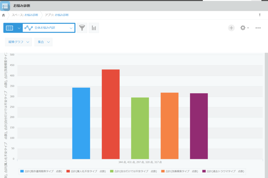This screenshot has height=178, width=268.
Task: Open the filter funnel settings
Action: [x=82, y=28]
